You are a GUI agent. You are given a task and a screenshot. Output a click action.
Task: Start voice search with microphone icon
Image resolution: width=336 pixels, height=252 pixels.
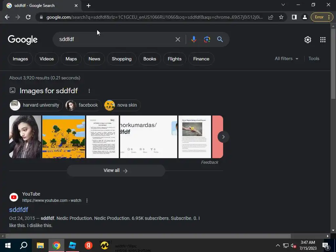194,39
